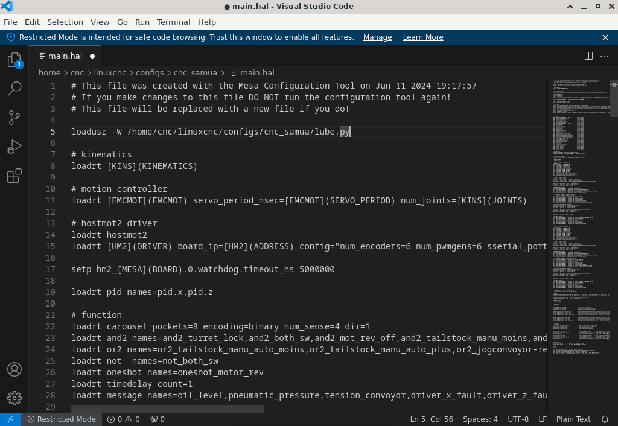The width and height of the screenshot is (618, 426).
Task: Click the Restricted Mode shield status item
Action: tap(62, 419)
